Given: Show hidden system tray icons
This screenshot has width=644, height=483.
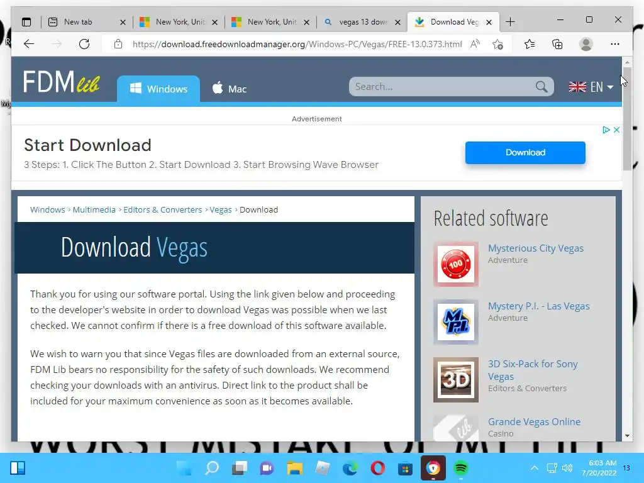Looking at the screenshot, I should coord(535,468).
